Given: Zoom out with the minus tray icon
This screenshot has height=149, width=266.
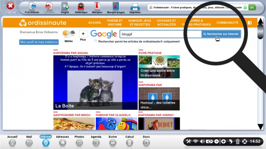Looking at the screenshot, I should 216,141.
